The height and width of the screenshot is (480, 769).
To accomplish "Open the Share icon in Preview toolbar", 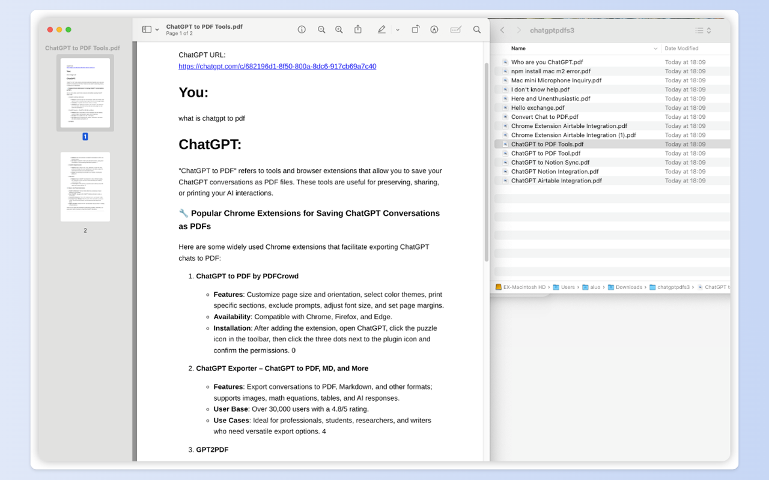I will point(357,29).
